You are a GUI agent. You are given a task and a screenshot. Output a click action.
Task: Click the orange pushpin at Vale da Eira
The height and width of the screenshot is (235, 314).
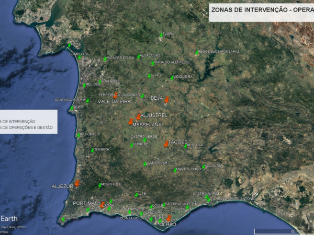coord(115,96)
